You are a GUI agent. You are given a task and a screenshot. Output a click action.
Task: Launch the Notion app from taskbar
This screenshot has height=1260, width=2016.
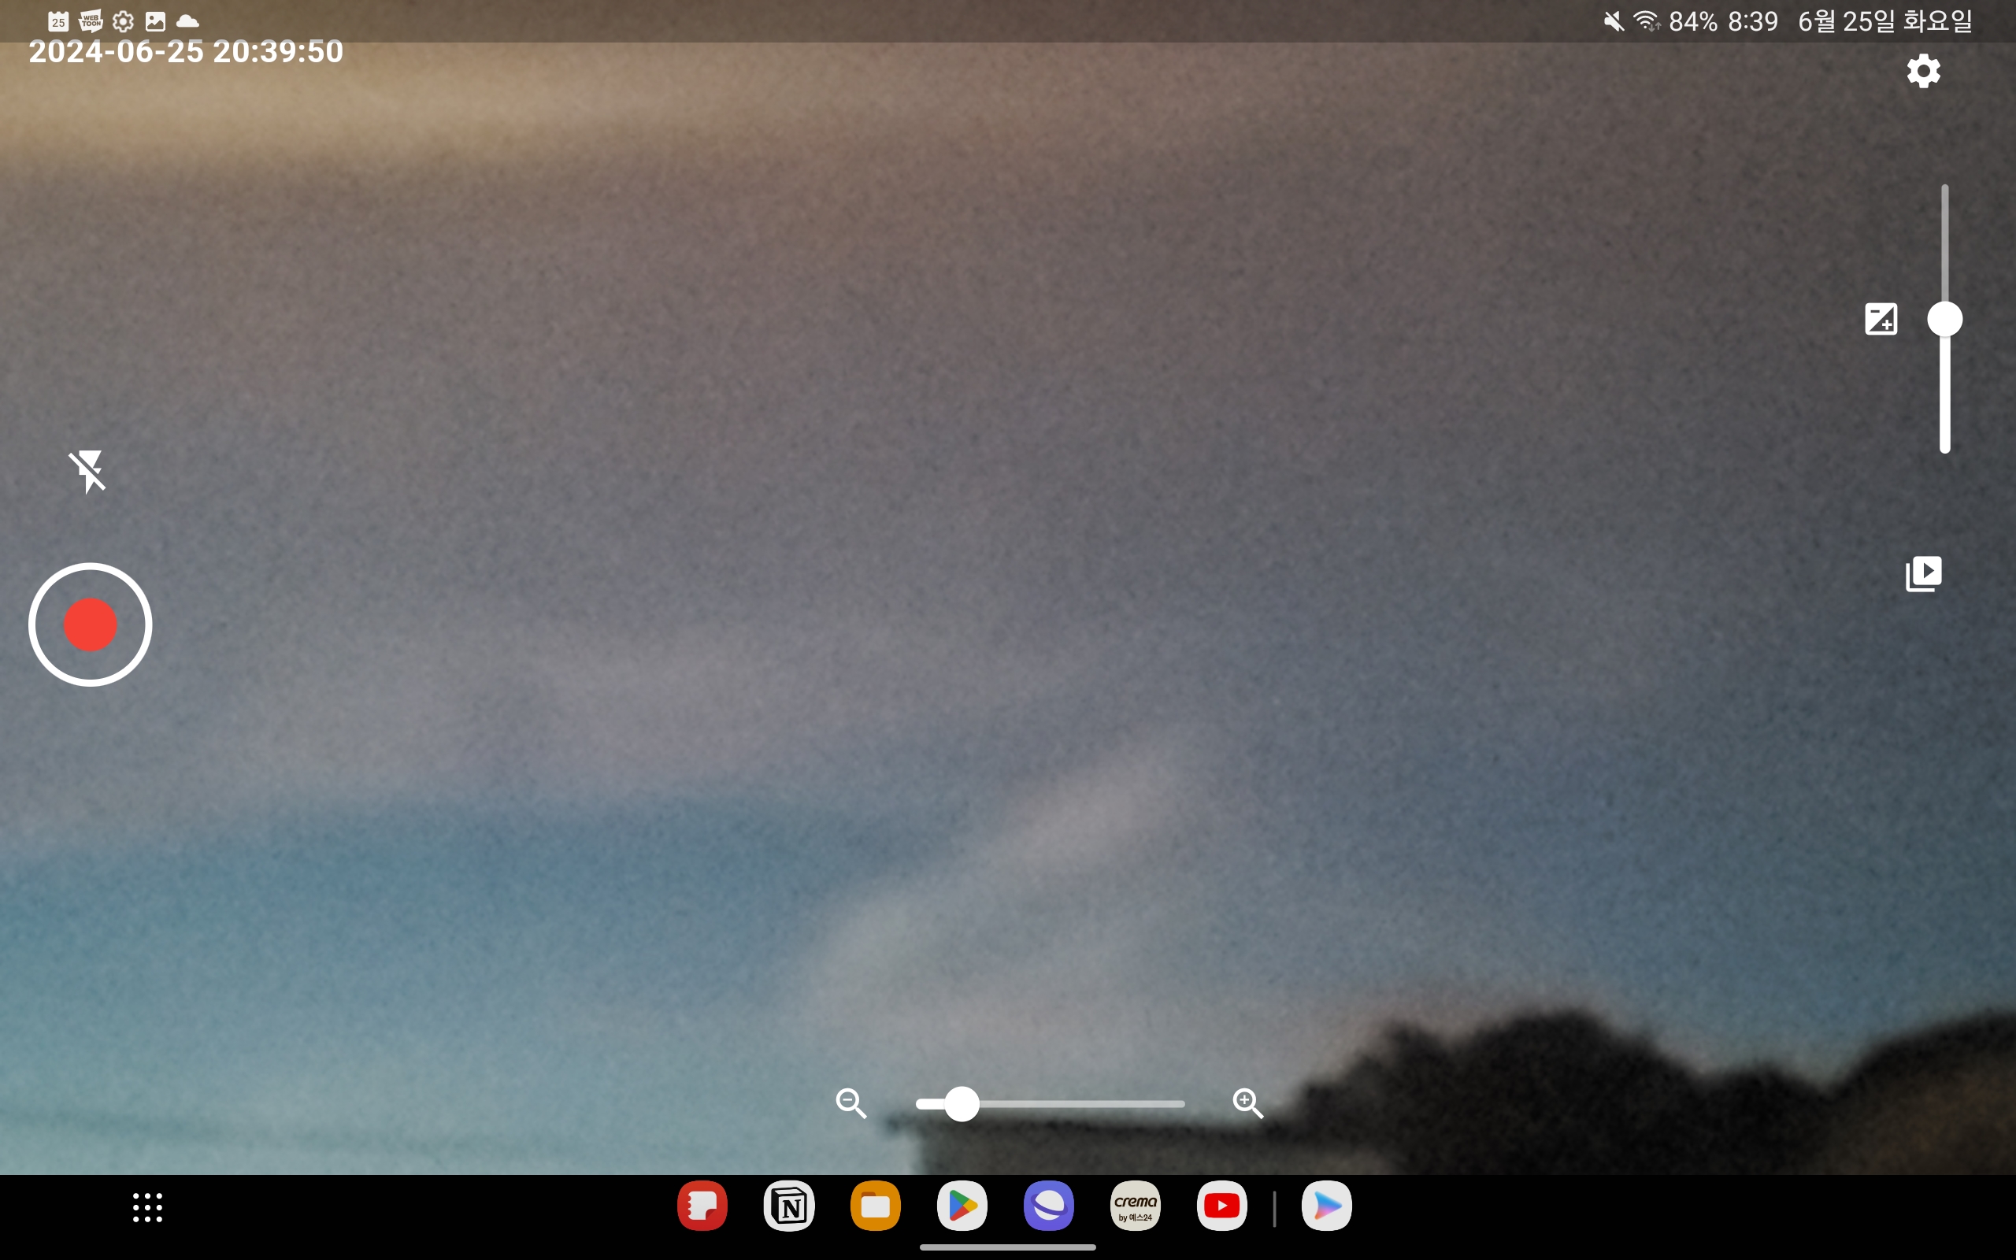click(788, 1206)
